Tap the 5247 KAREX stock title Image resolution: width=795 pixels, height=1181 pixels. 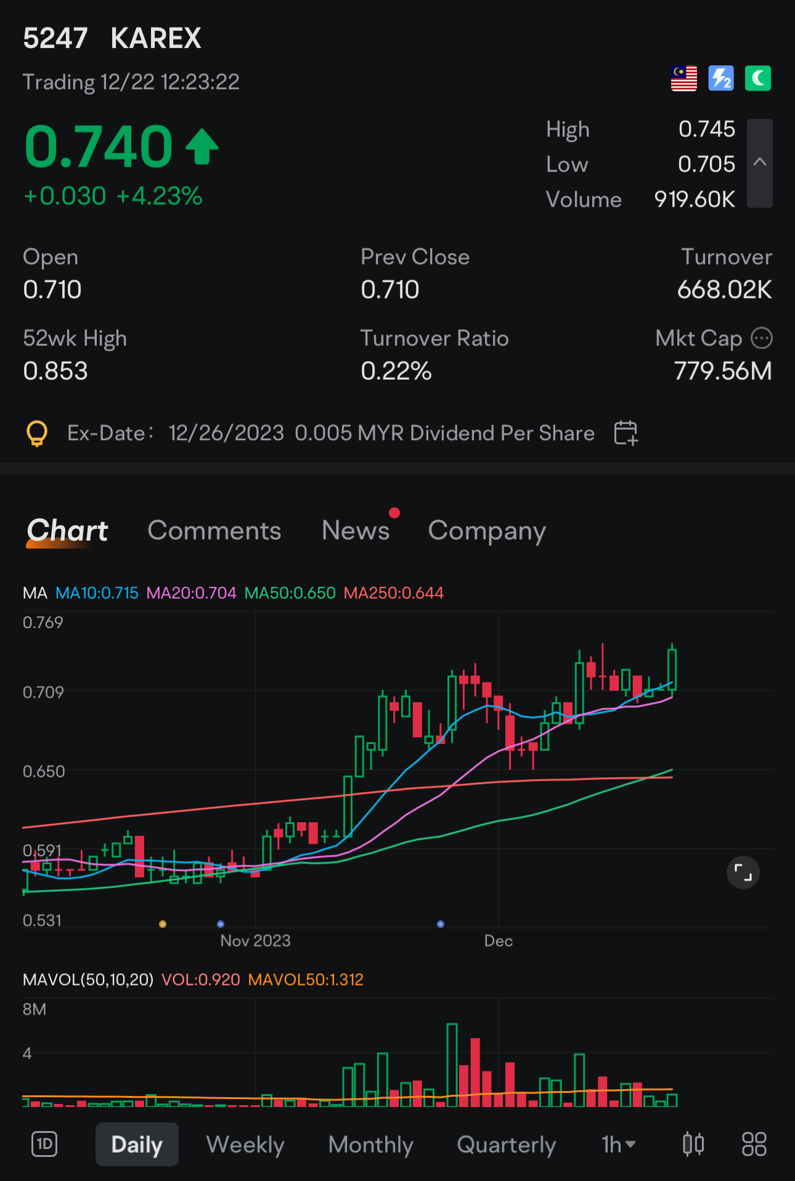click(112, 38)
